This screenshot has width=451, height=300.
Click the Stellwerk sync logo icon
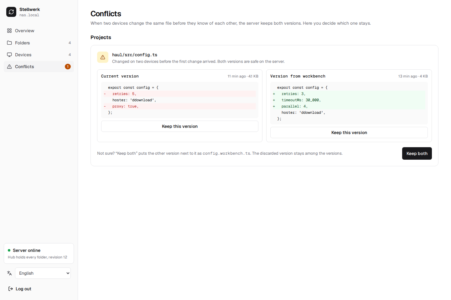[11, 12]
